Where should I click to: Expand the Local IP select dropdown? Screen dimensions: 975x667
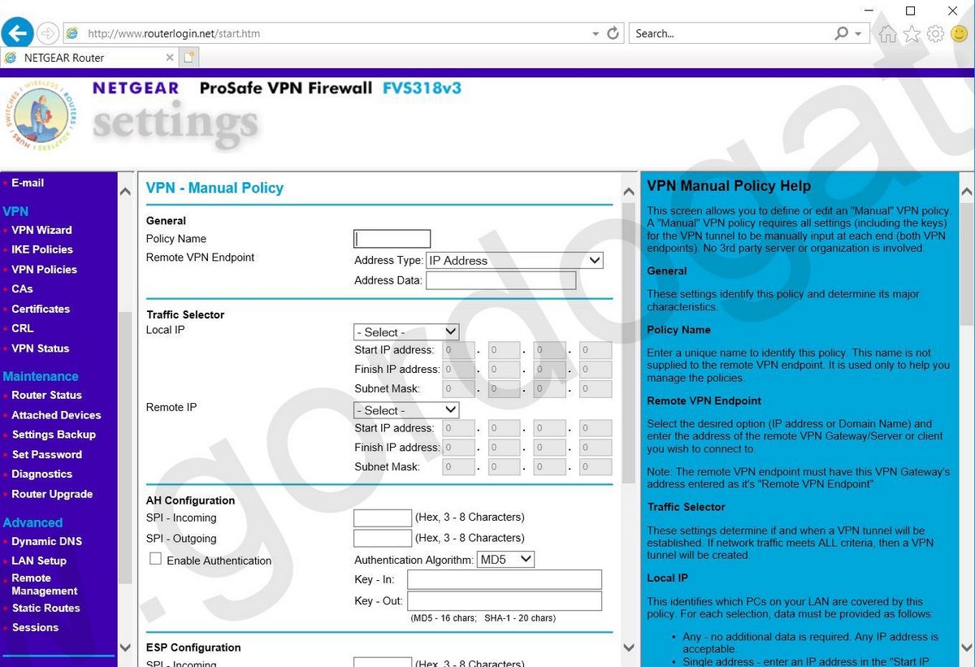[406, 332]
